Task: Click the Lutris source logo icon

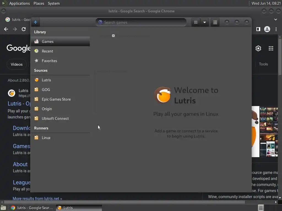Action: pos(37,80)
